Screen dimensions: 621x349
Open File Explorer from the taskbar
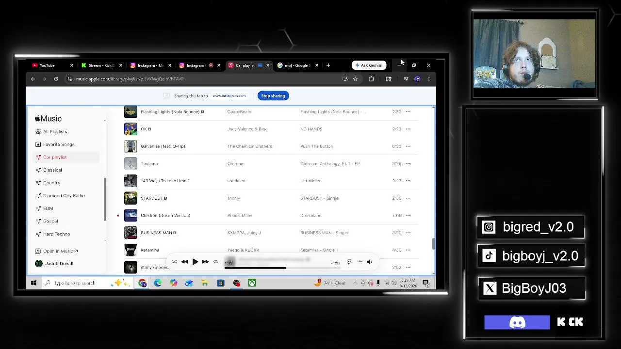(205, 283)
